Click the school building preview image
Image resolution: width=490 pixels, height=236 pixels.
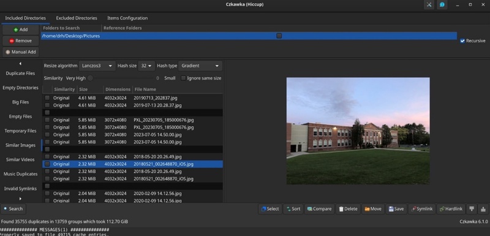[358, 131]
